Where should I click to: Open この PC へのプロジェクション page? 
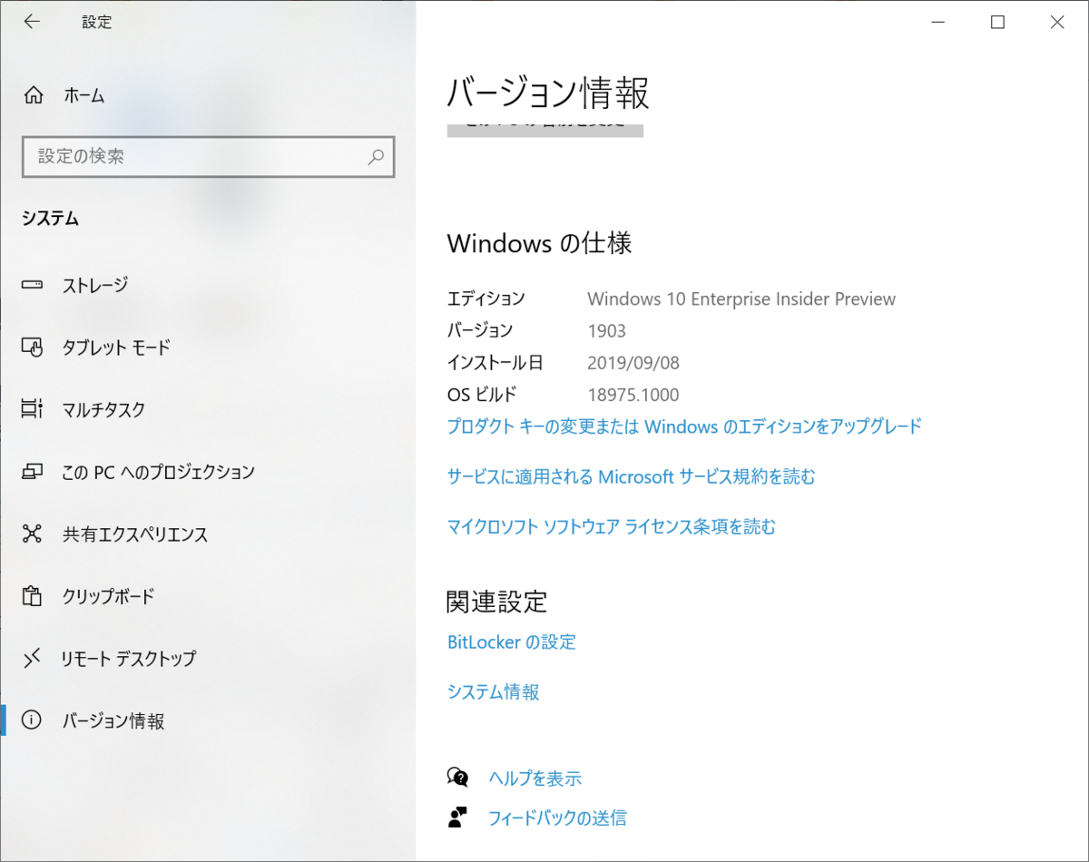pyautogui.click(x=158, y=472)
